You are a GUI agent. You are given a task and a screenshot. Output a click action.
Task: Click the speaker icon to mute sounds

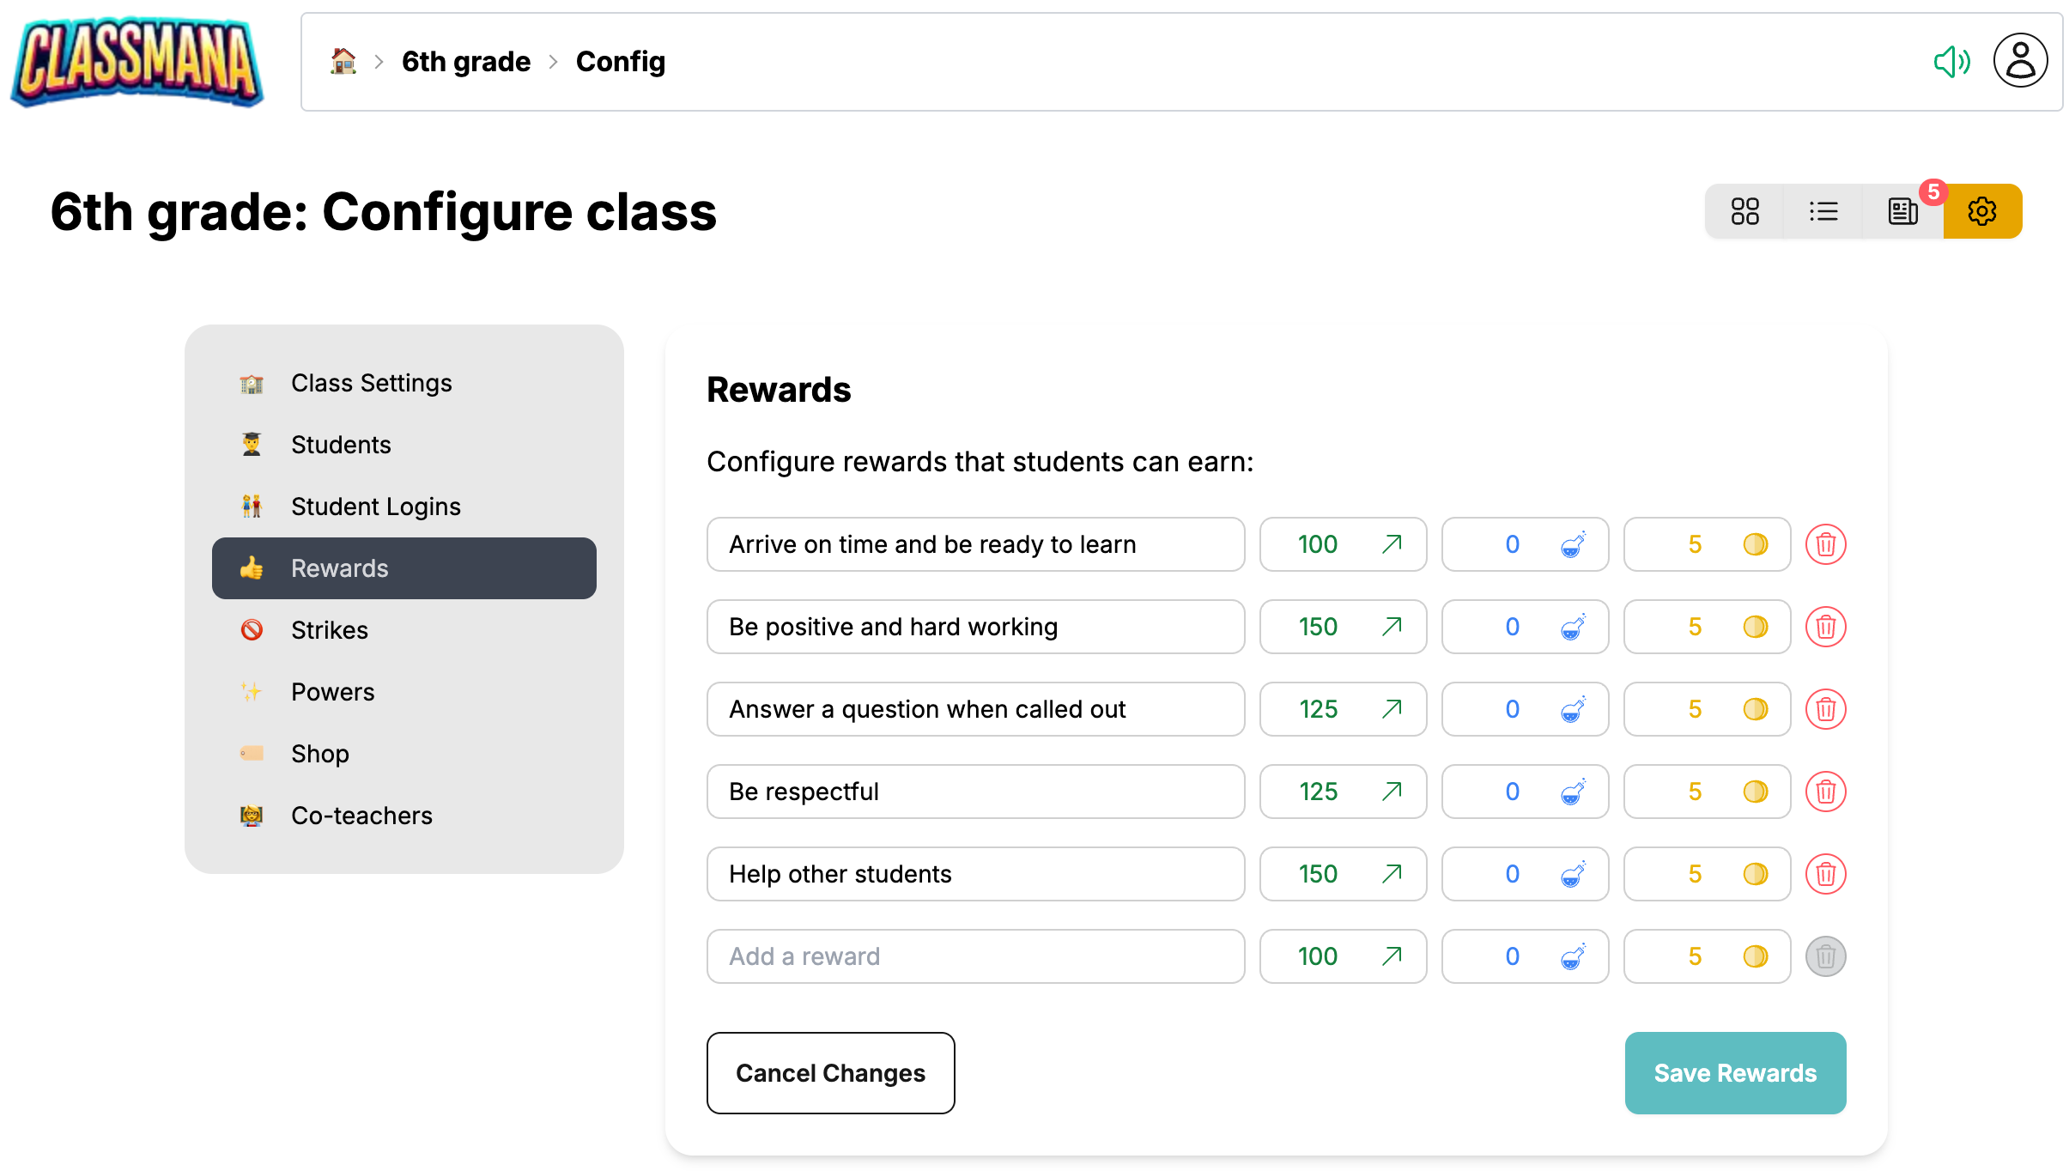coord(1951,60)
